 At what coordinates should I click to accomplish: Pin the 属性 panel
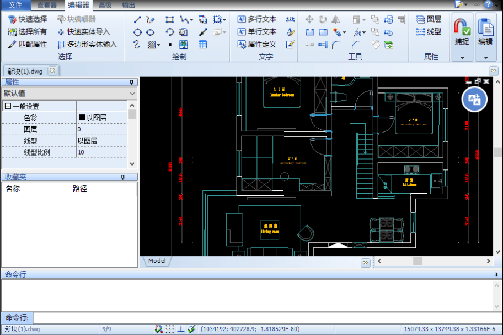tap(131, 82)
